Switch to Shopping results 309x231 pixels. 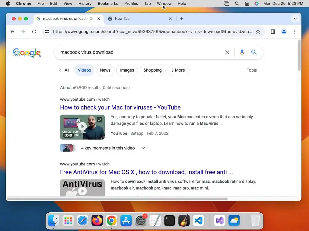(152, 70)
